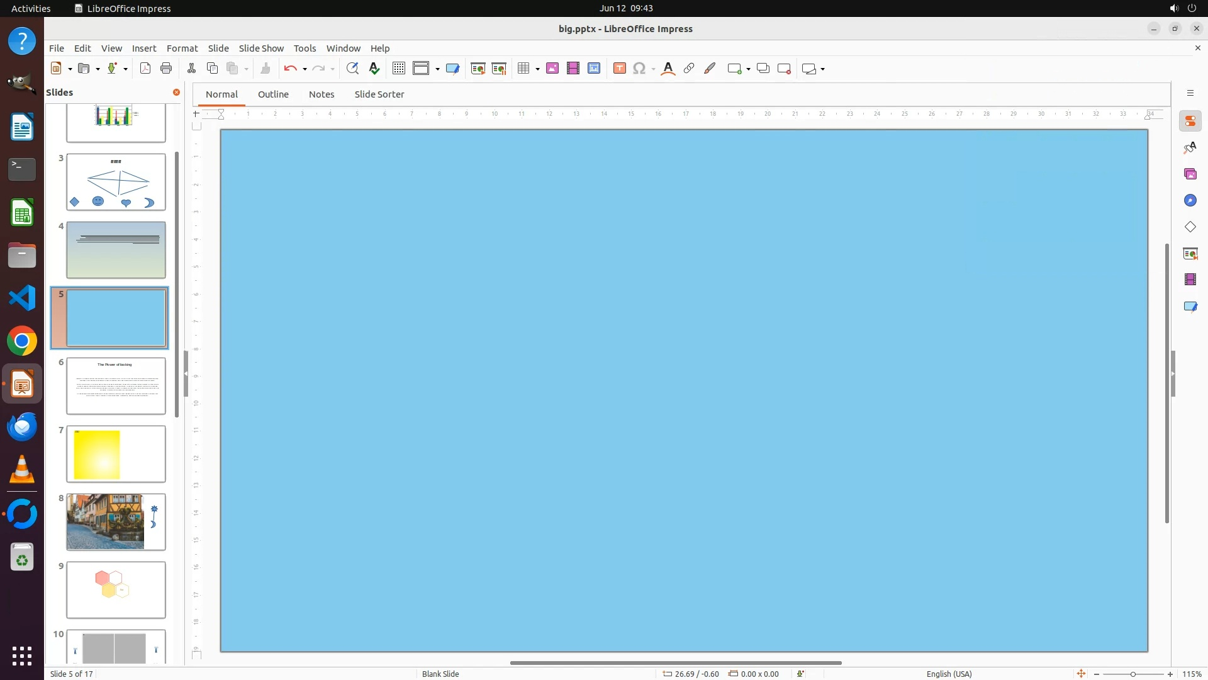This screenshot has height=680, width=1208.
Task: Click the Insert Chart icon
Action: (594, 69)
